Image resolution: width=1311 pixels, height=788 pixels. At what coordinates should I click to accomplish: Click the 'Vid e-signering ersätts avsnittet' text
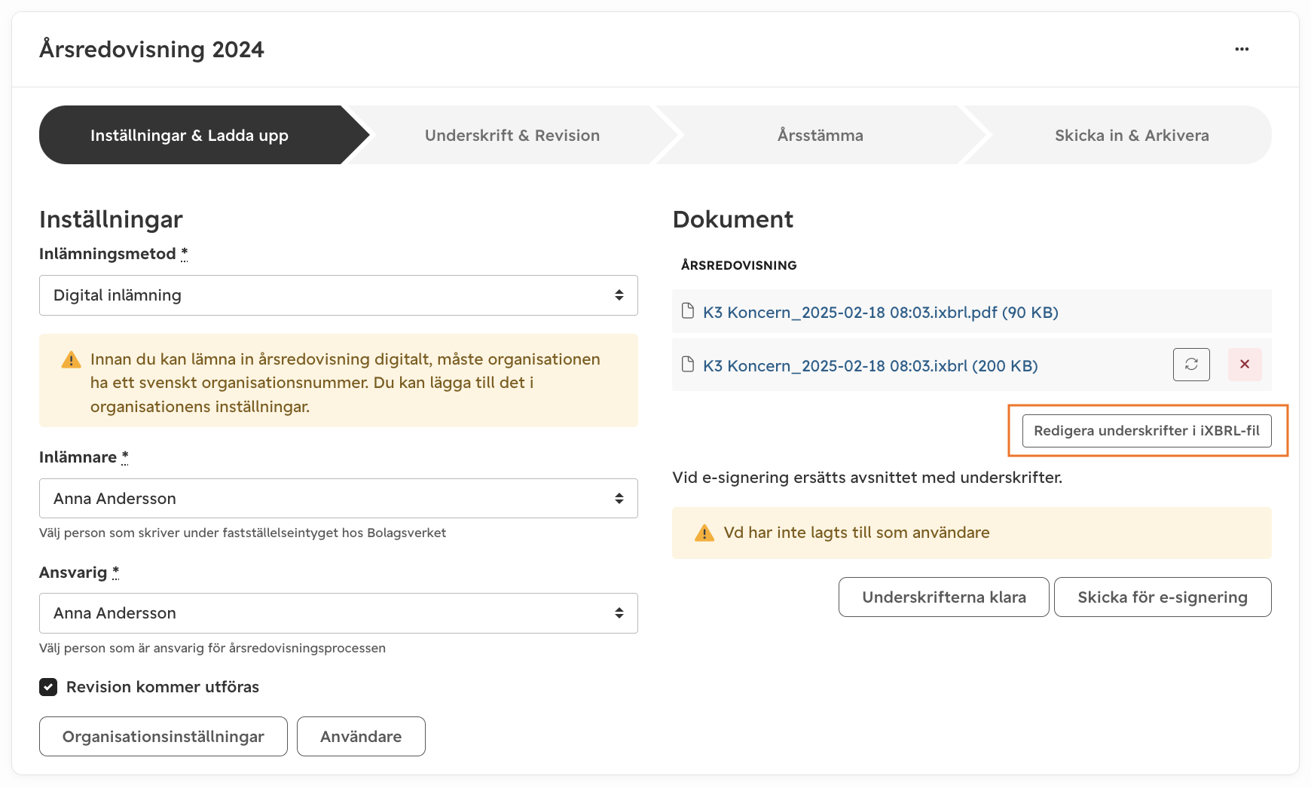(x=867, y=478)
